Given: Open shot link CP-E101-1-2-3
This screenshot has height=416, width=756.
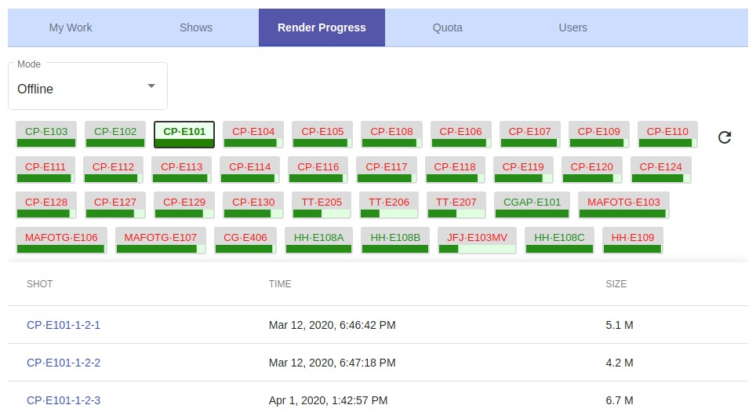Looking at the screenshot, I should click(x=64, y=400).
